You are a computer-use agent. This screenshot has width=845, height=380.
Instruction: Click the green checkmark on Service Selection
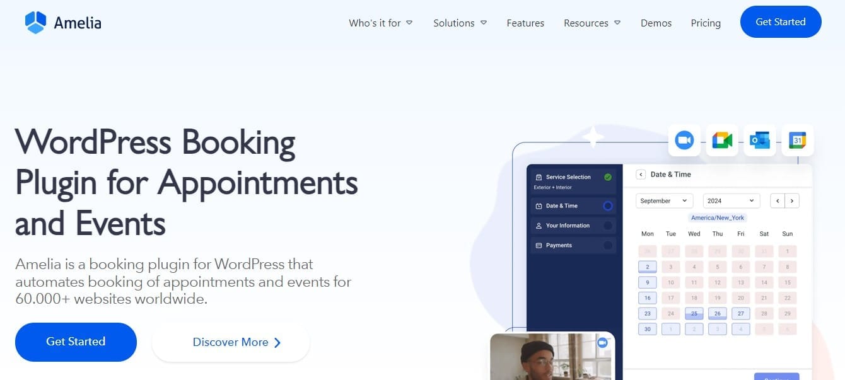click(608, 177)
